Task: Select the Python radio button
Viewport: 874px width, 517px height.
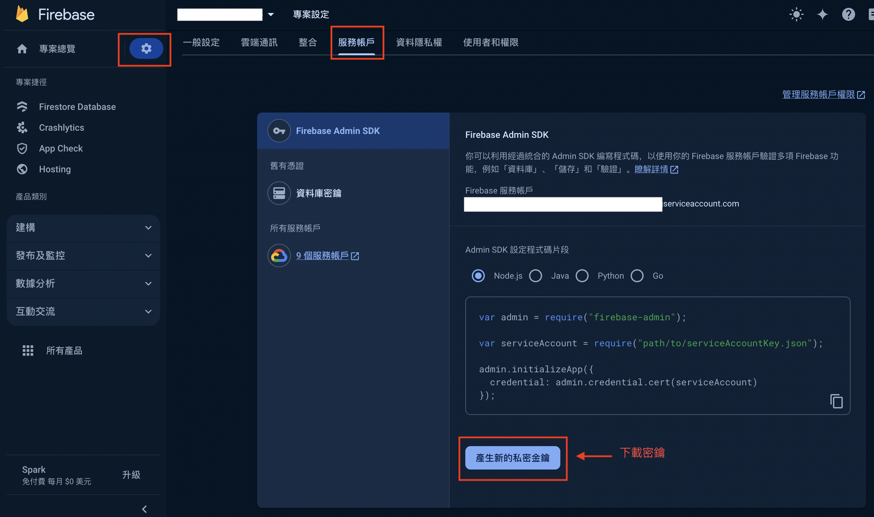Action: (582, 276)
